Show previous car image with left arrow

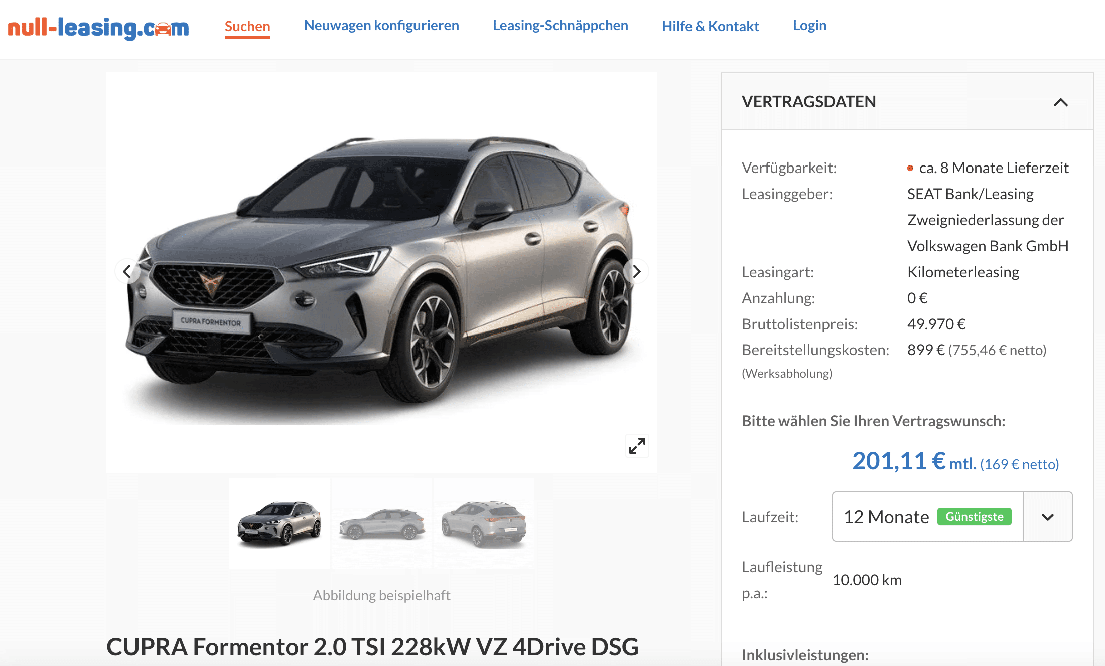pyautogui.click(x=127, y=271)
